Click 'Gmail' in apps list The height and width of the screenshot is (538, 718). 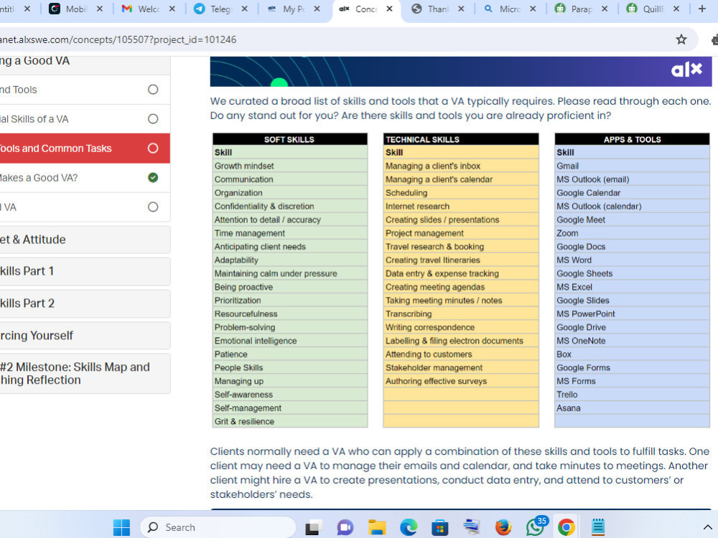coord(567,166)
